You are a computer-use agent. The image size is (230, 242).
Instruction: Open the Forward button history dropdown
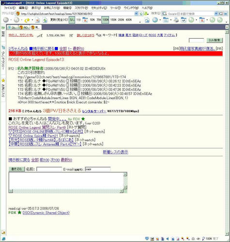pyautogui.click(x=22, y=20)
